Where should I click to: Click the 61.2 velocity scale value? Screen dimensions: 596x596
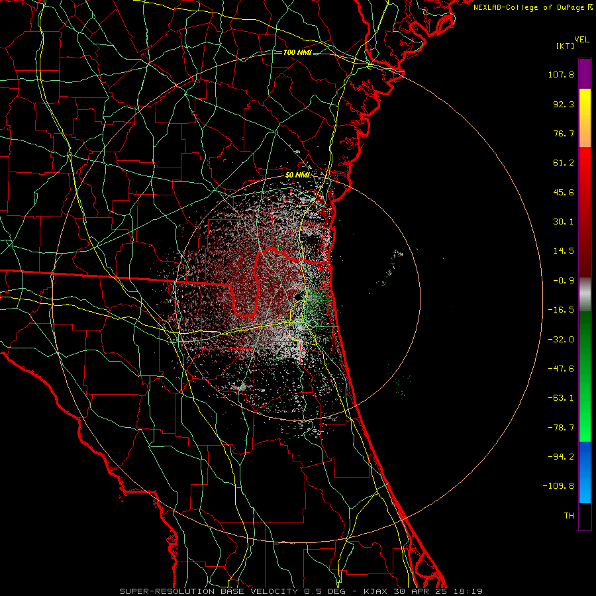tap(564, 163)
